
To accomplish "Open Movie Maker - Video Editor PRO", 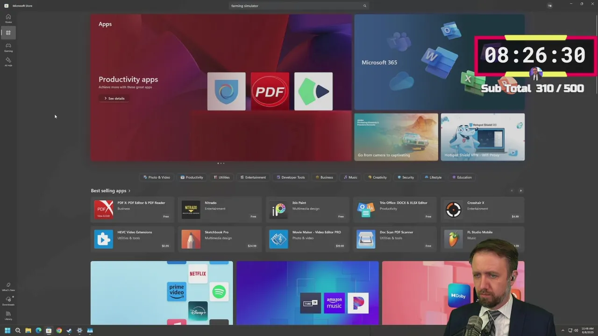I will coord(307,239).
